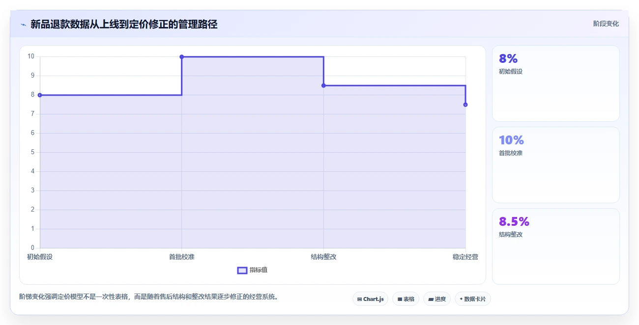Toggle the 指标值 legend item

click(252, 270)
